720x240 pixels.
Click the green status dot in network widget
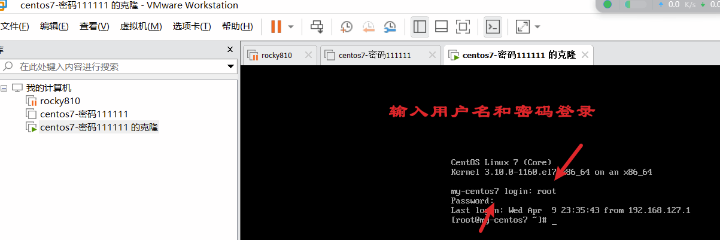(x=607, y=5)
